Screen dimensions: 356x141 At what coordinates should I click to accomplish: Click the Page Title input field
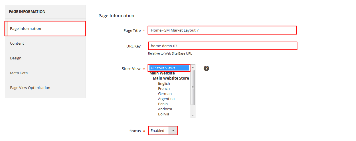tap(222, 30)
